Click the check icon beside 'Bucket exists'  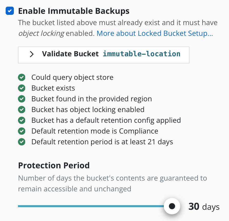click(x=22, y=88)
